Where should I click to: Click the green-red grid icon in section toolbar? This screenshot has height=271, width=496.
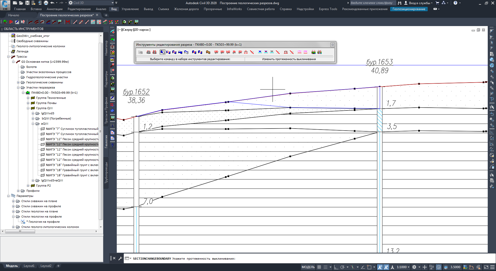point(313,52)
